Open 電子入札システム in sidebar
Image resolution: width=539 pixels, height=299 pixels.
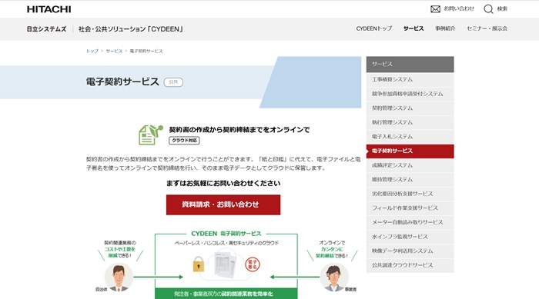(x=410, y=137)
